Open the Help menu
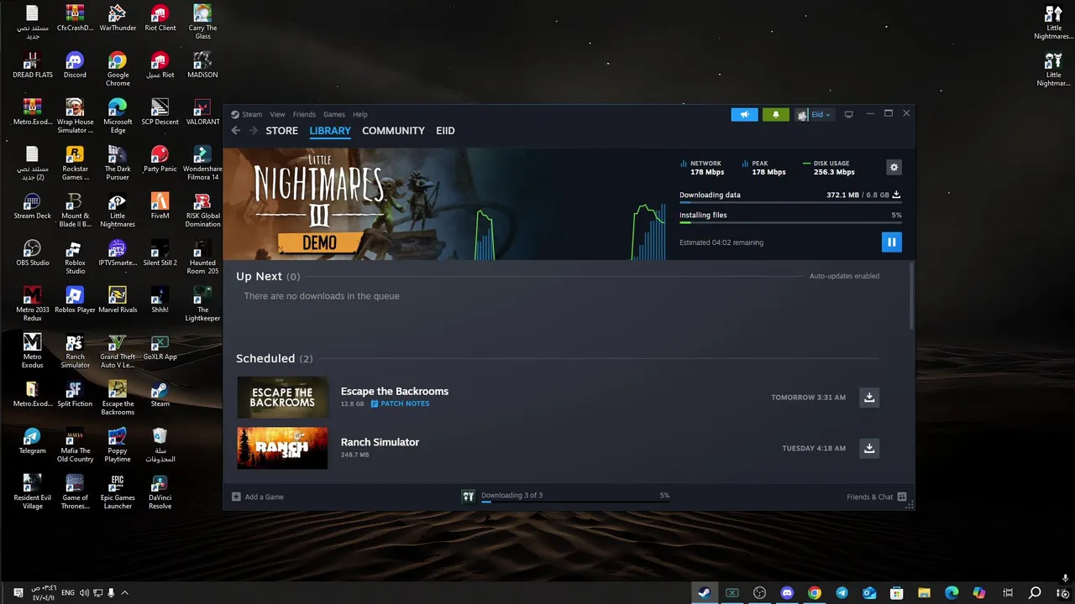Viewport: 1075px width, 604px height. coord(360,114)
